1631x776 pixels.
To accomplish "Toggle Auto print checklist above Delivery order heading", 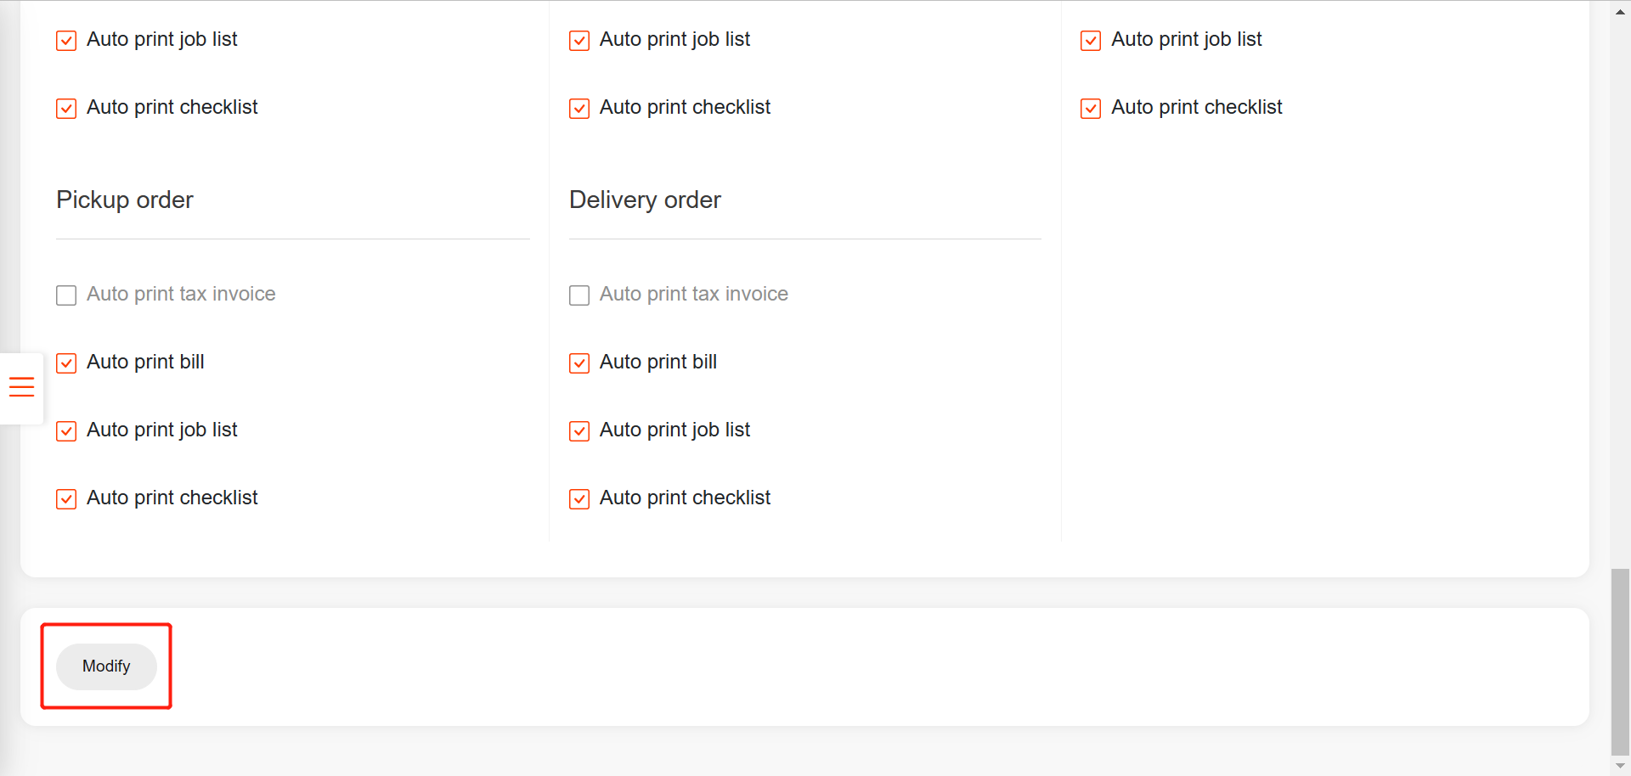I will click(x=579, y=108).
